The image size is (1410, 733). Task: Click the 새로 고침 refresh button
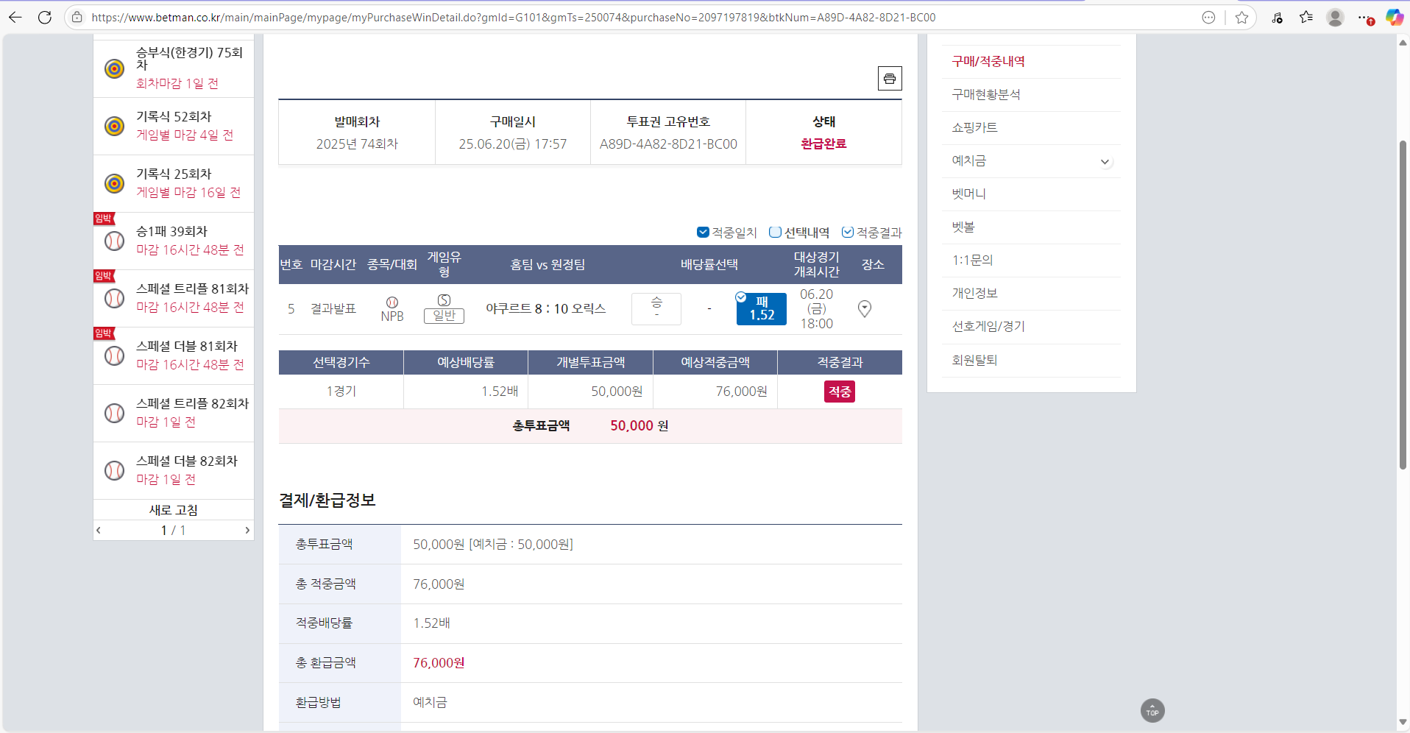coord(174,510)
